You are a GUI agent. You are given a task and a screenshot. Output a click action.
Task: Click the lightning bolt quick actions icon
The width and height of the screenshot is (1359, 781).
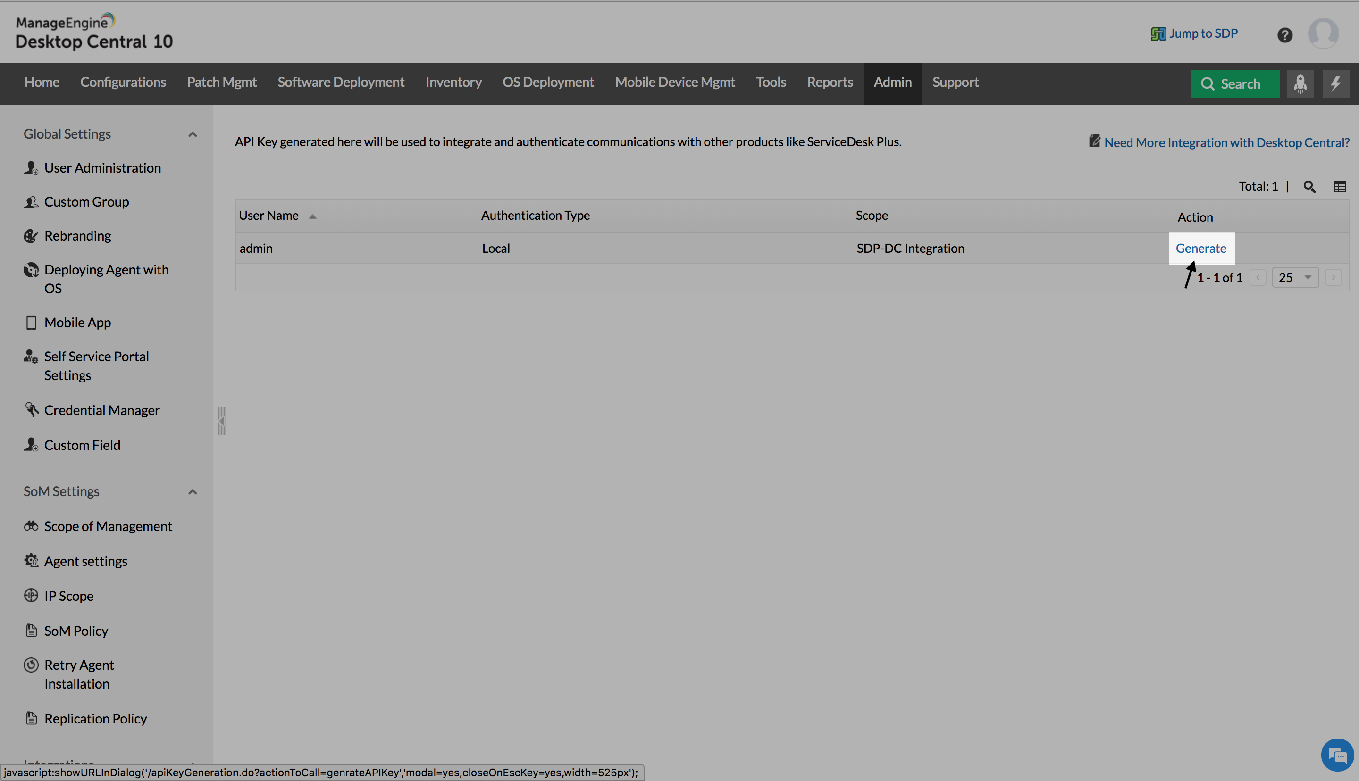(x=1336, y=83)
